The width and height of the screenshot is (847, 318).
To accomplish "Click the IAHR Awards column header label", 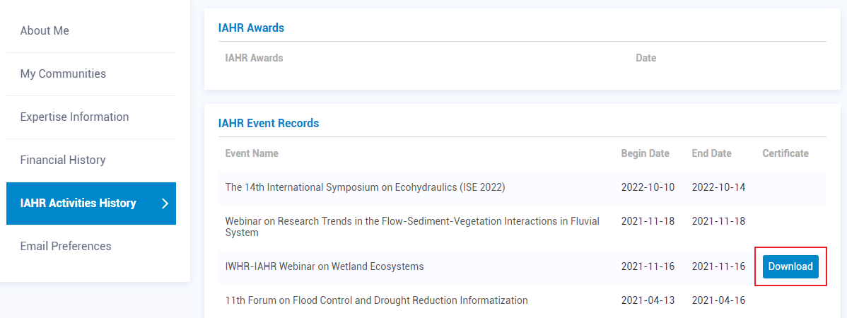I will (x=254, y=58).
